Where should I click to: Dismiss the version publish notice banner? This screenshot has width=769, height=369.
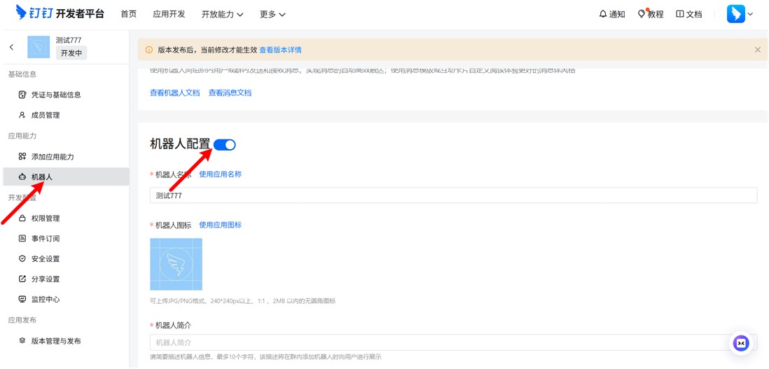point(757,50)
